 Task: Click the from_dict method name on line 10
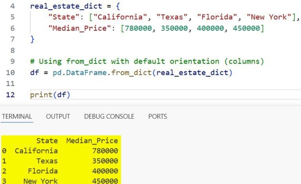pos(132,73)
